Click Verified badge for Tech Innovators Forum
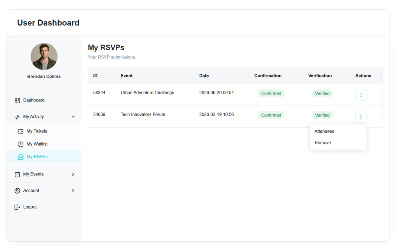Viewport: 398px width, 249px height. pos(322,115)
